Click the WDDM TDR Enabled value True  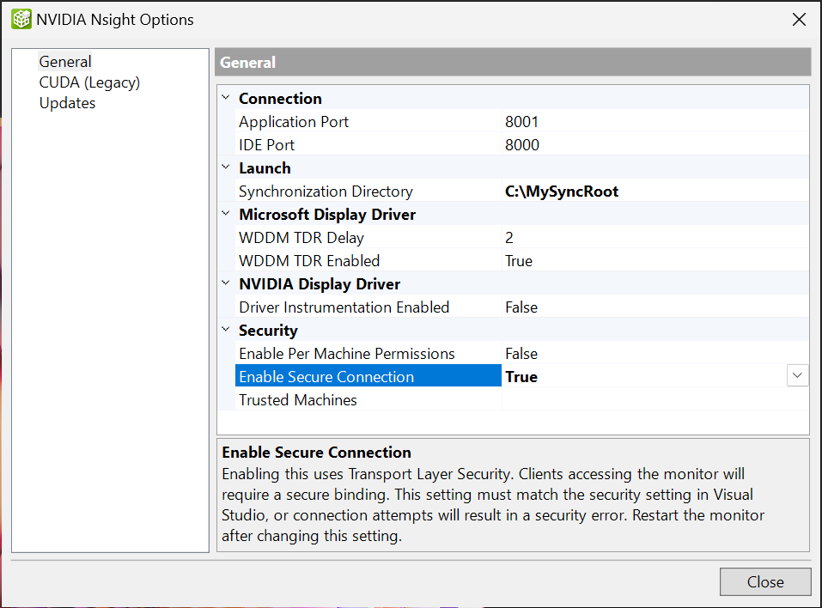[655, 260]
